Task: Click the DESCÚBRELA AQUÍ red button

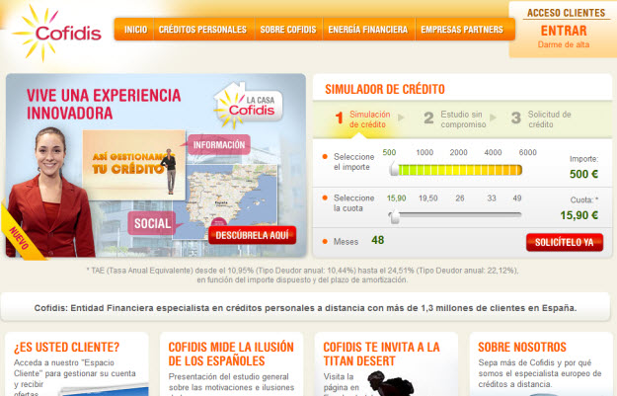Action: point(253,235)
